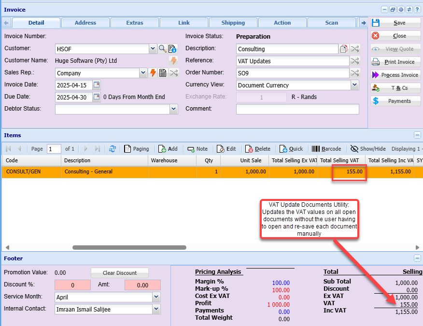Click the horizontal scrollbar in Items grid
This screenshot has width=423, height=326.
click(129, 248)
